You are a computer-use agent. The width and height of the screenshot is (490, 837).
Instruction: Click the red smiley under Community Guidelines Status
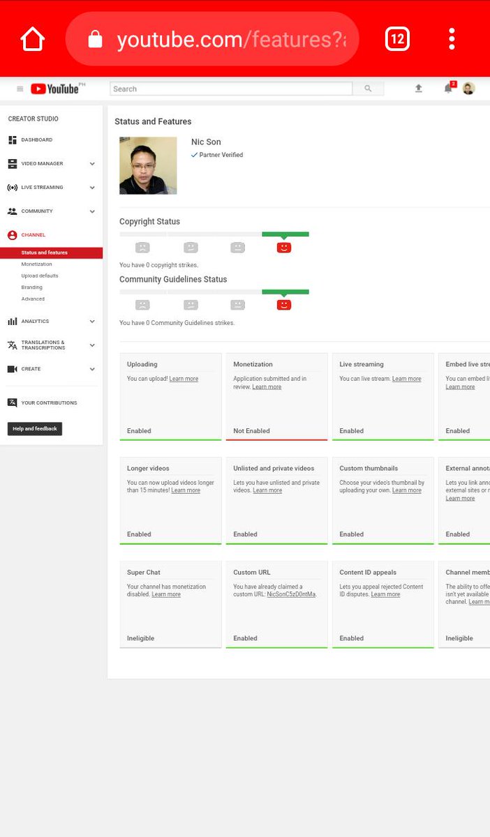pyautogui.click(x=284, y=305)
